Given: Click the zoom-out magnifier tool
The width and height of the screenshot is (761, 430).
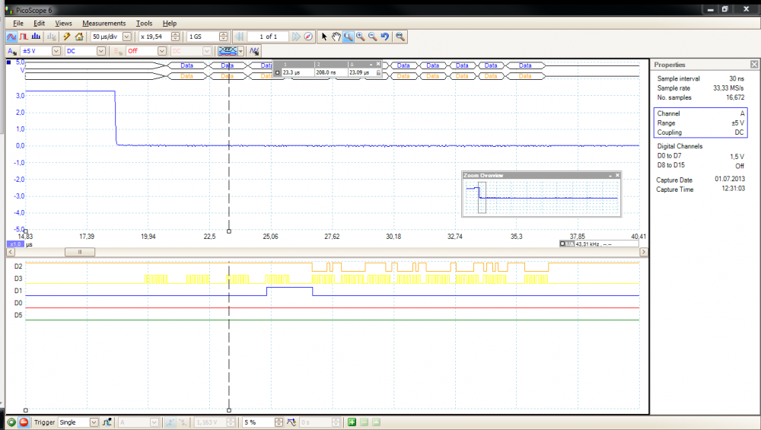Looking at the screenshot, I should 372,37.
